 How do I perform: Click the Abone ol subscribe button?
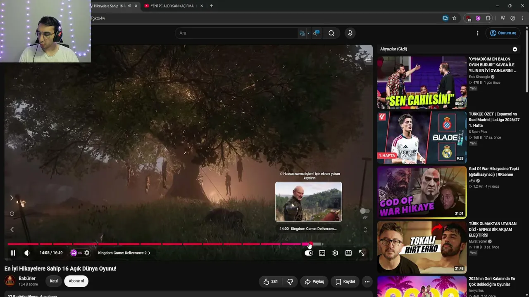(76, 281)
